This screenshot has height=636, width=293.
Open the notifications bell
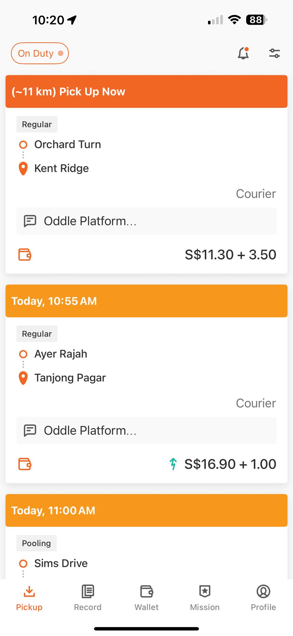pyautogui.click(x=243, y=53)
